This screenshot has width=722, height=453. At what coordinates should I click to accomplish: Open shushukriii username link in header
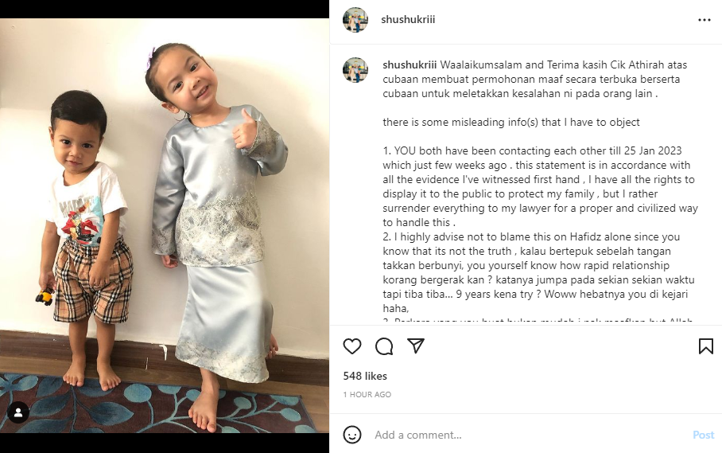click(408, 19)
